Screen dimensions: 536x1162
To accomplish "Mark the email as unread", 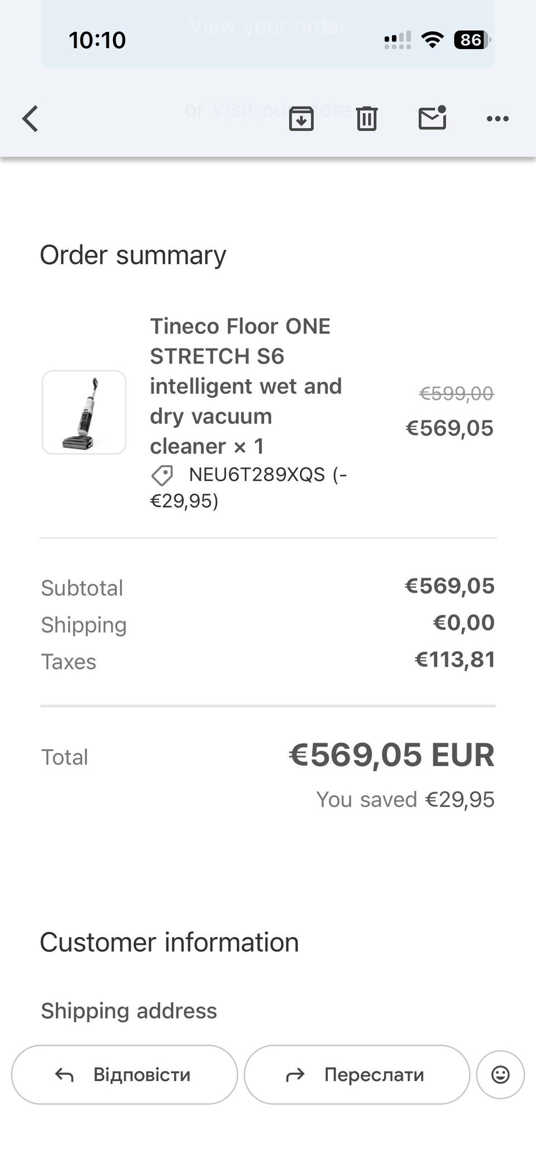I will (x=433, y=118).
